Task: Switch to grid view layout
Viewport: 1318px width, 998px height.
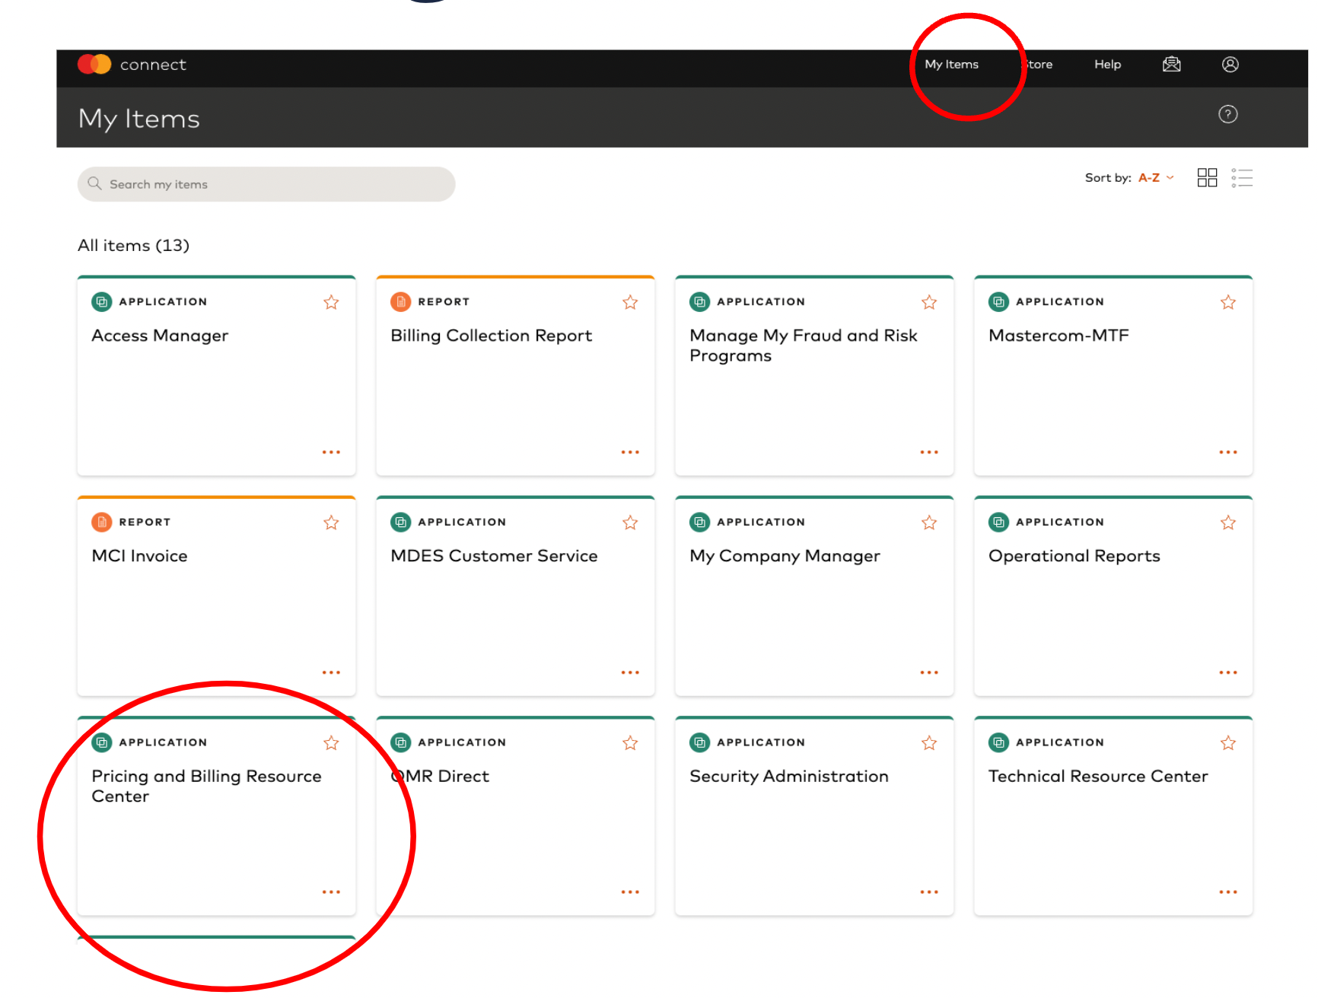Action: pos(1207,178)
